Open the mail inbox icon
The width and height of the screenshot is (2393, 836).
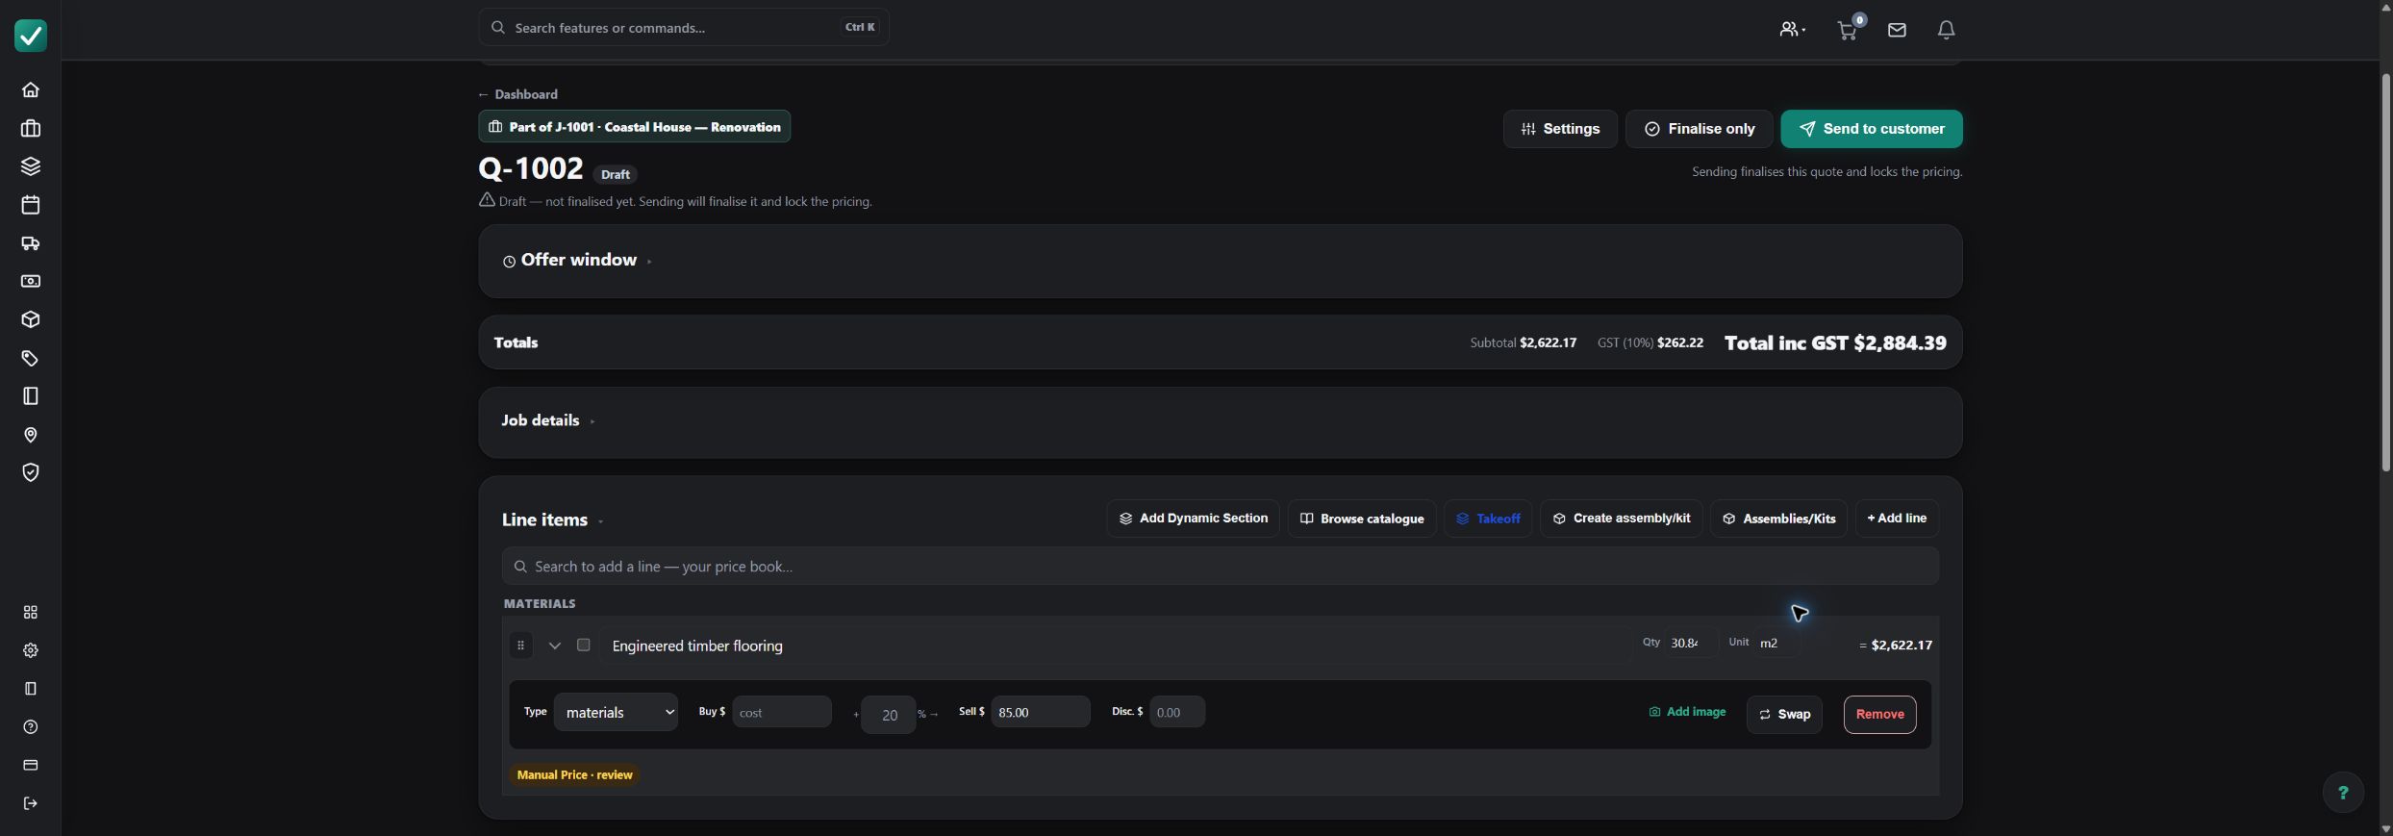1897,30
